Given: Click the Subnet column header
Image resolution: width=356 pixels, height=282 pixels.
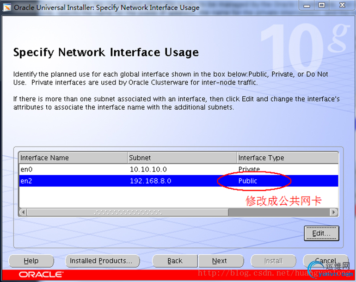Looking at the screenshot, I should pos(182,158).
